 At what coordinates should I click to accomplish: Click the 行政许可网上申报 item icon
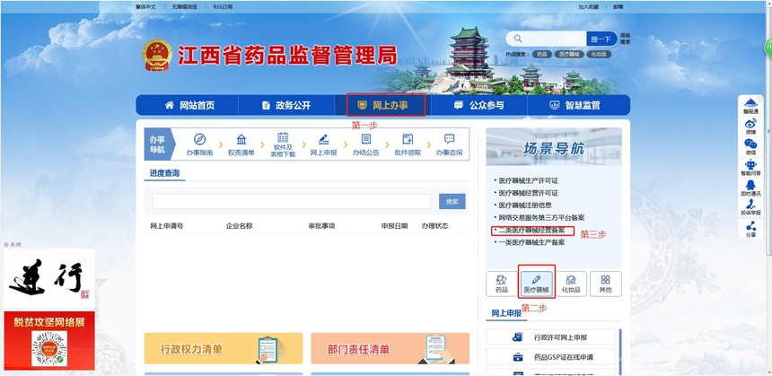(517, 337)
